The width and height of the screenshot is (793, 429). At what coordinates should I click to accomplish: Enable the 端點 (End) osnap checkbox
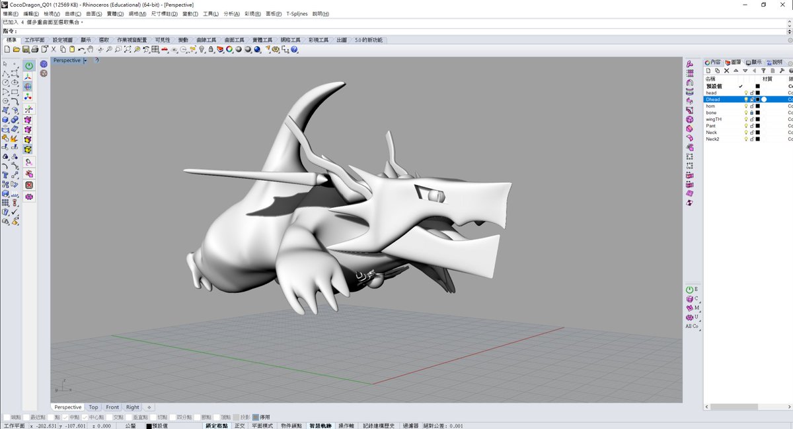point(6,417)
